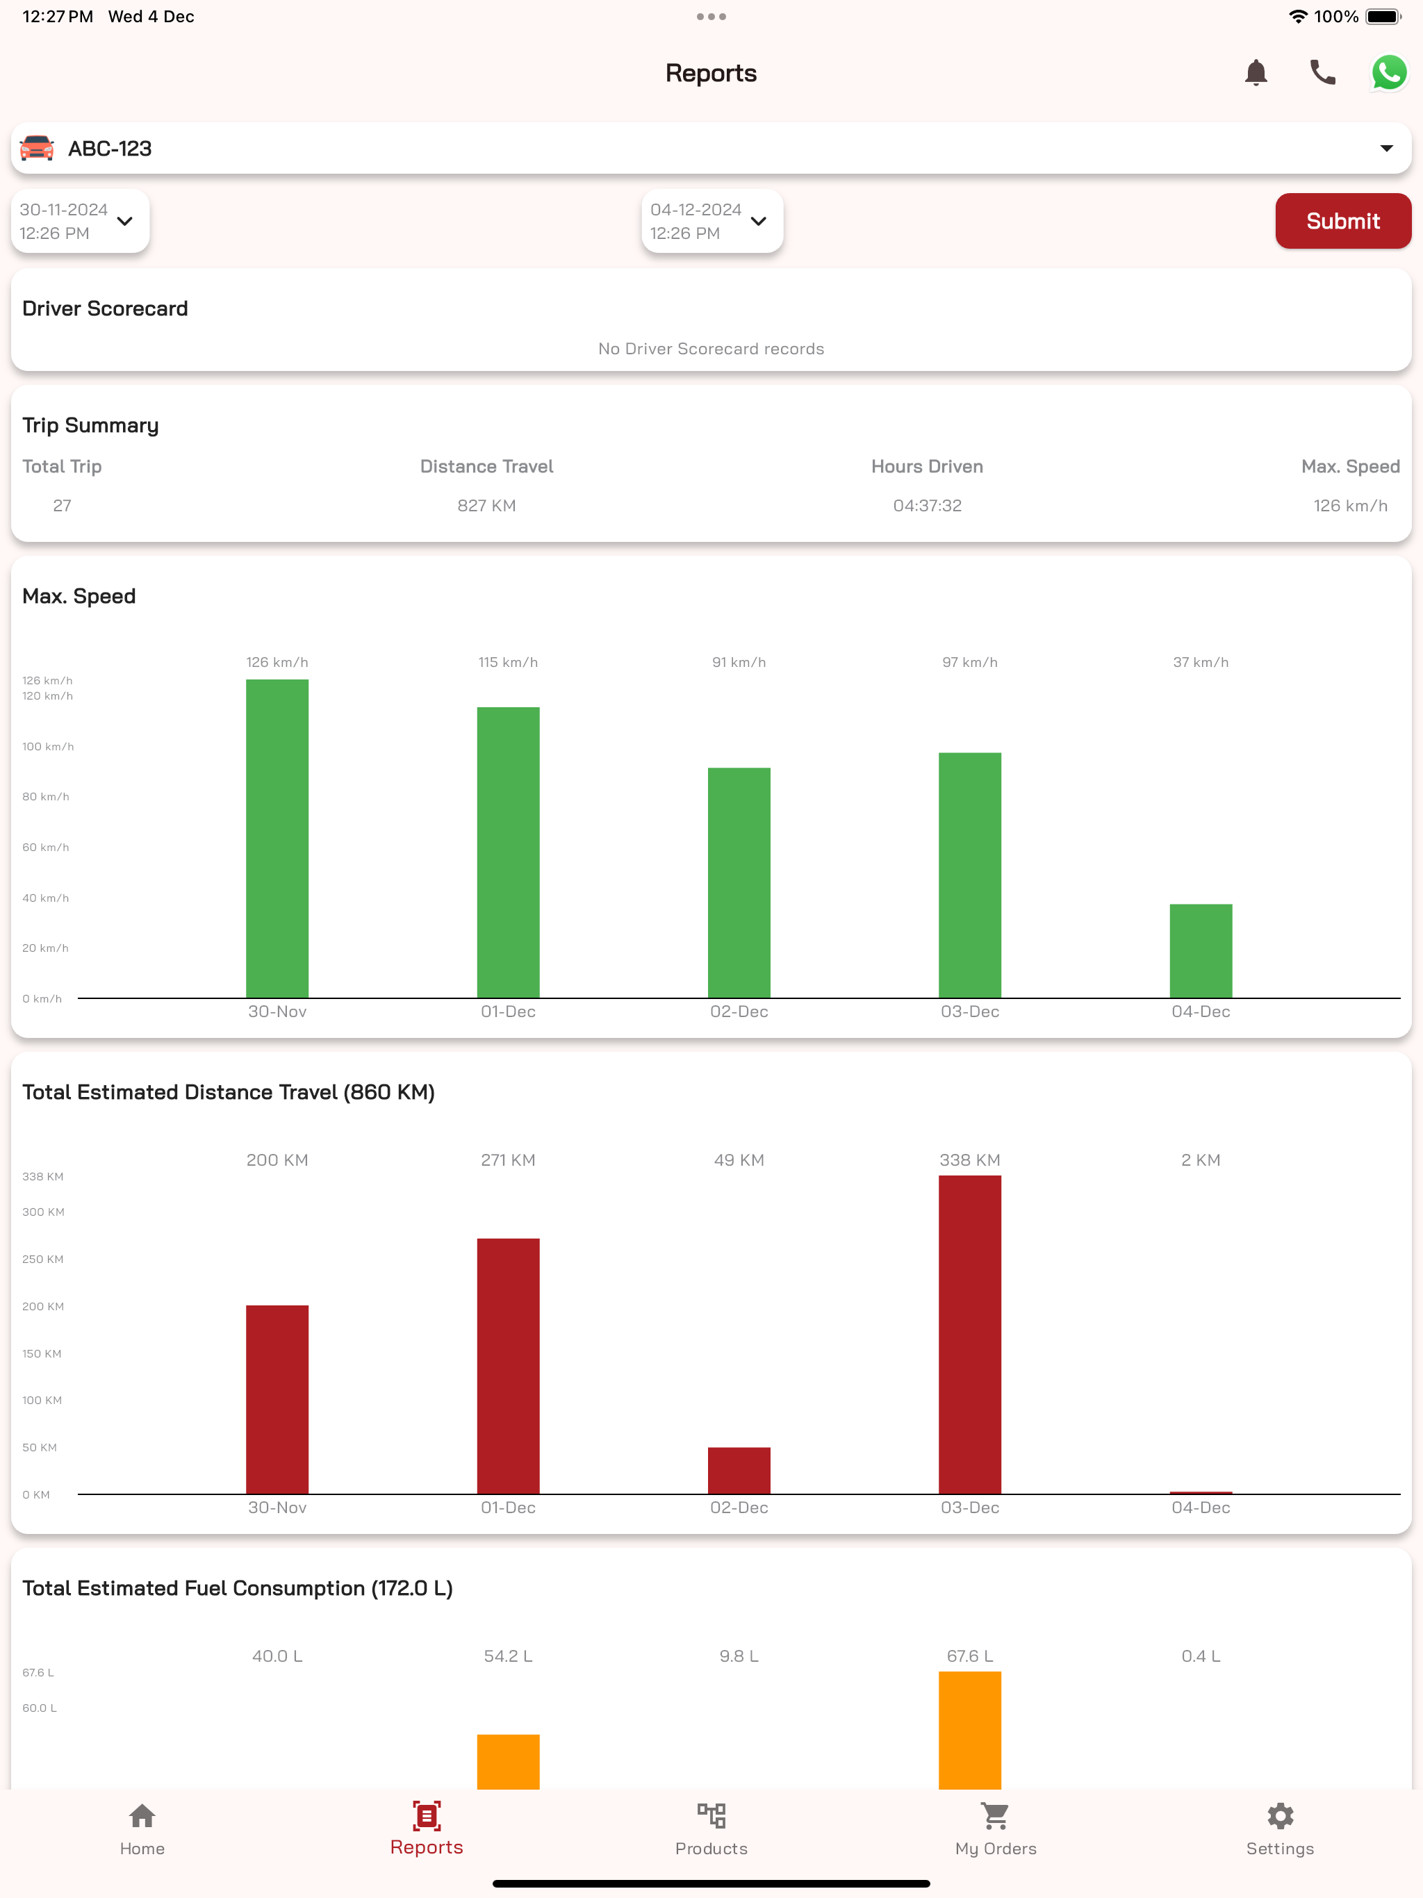The image size is (1423, 1898).
Task: Click the '271 KM' bar value label
Action: tap(508, 1160)
